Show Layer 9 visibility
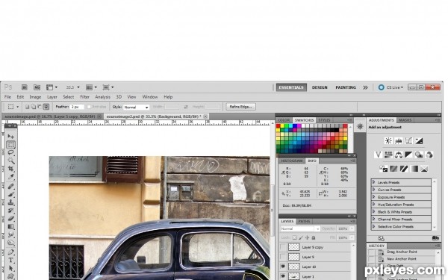Screen dimensions: 448x280 283,257
